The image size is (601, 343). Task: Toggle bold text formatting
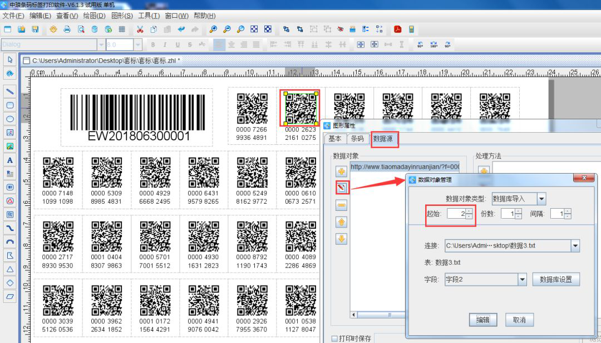(151, 45)
